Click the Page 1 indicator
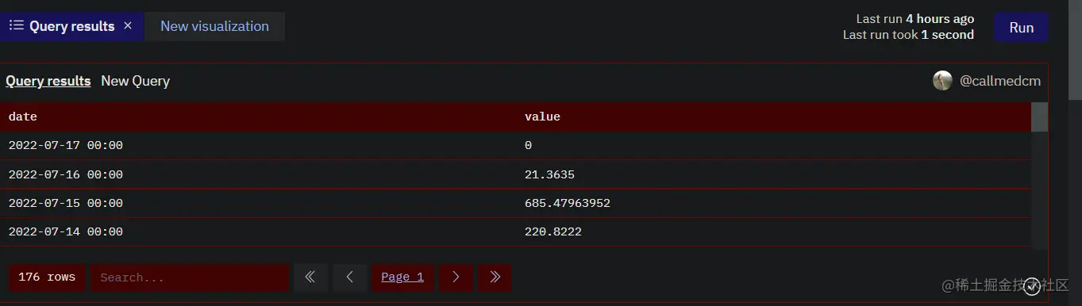Image resolution: width=1082 pixels, height=306 pixels. [x=402, y=277]
